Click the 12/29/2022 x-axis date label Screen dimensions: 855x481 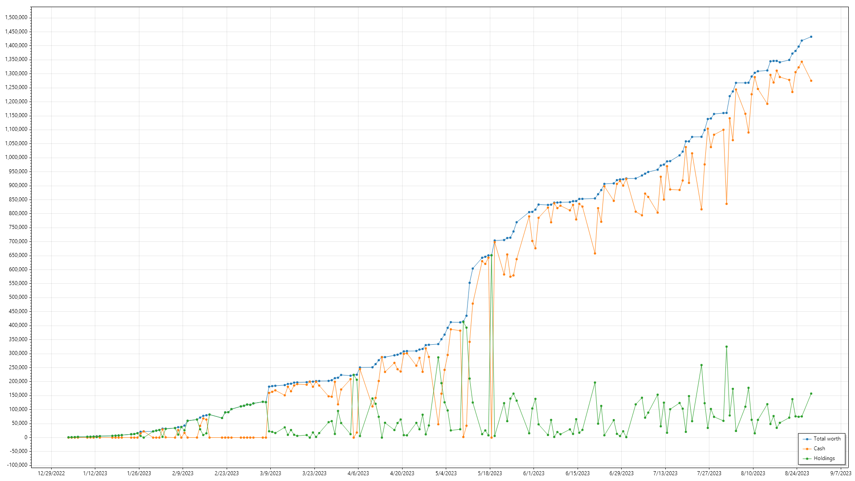coord(51,473)
